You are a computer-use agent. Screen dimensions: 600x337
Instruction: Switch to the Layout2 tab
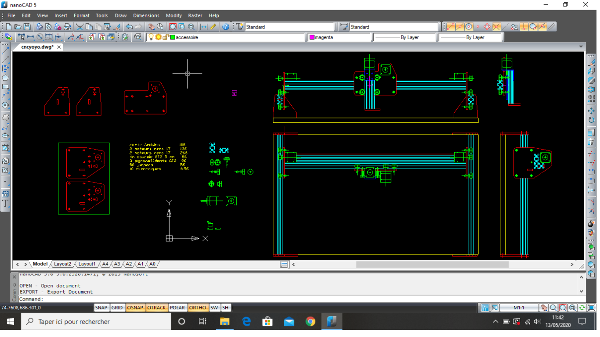click(62, 264)
